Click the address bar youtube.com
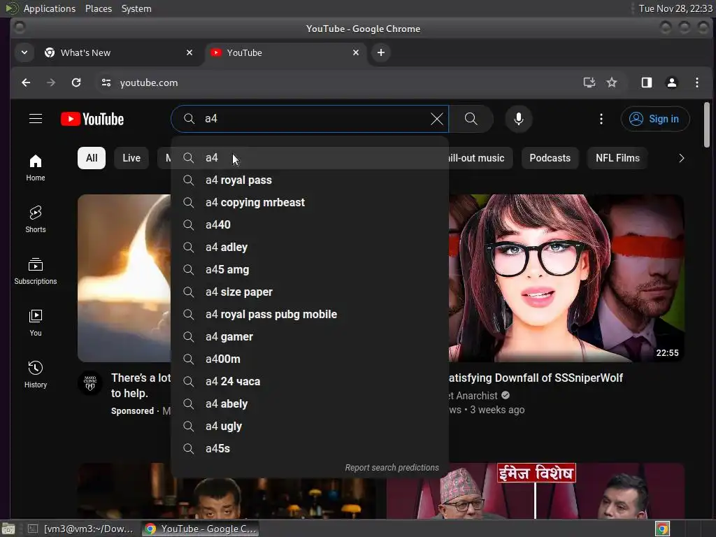Viewport: 716px width, 537px height. [x=149, y=83]
